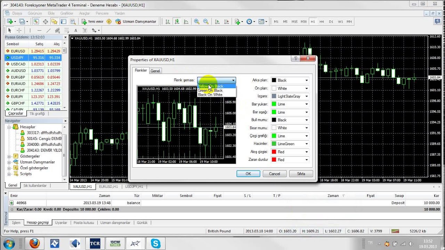Open the New Chart toolbar icon

click(x=10, y=22)
